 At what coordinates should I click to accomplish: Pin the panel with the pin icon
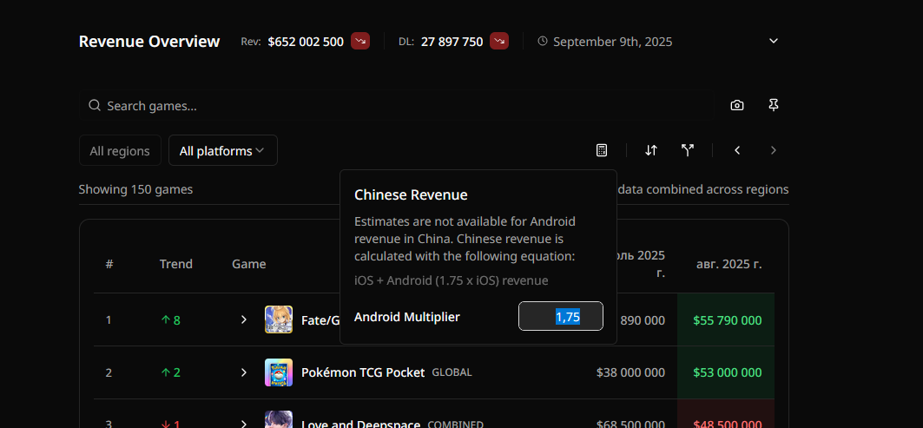(774, 105)
